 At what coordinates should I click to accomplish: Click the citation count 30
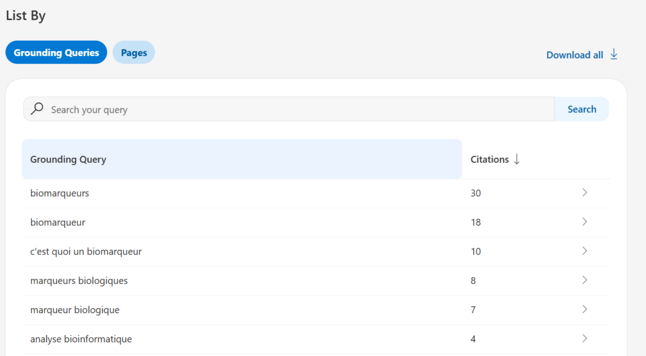(x=476, y=193)
